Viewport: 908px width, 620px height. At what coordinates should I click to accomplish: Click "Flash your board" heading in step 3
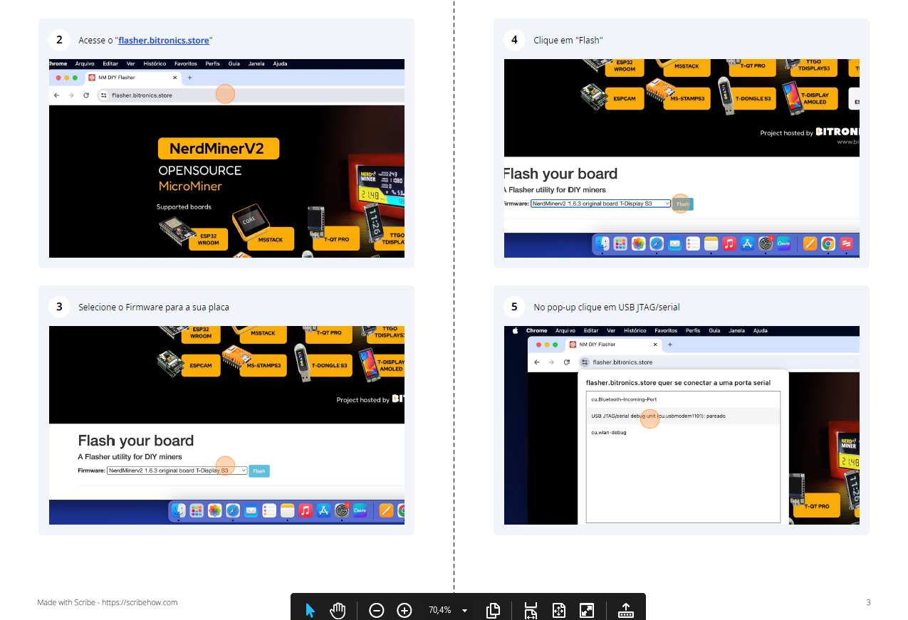[x=135, y=441]
